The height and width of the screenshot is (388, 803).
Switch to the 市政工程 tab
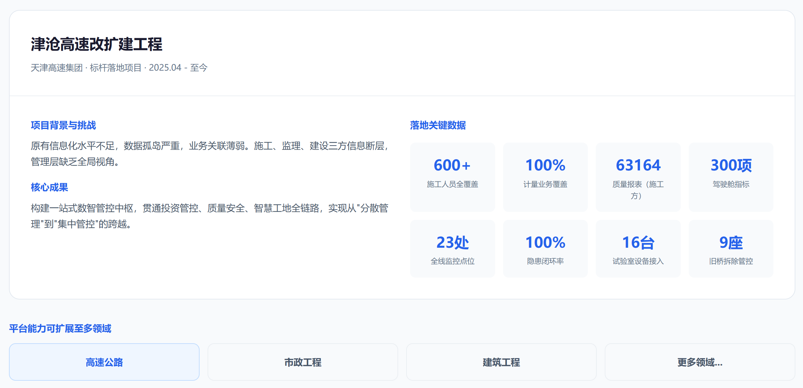[303, 362]
